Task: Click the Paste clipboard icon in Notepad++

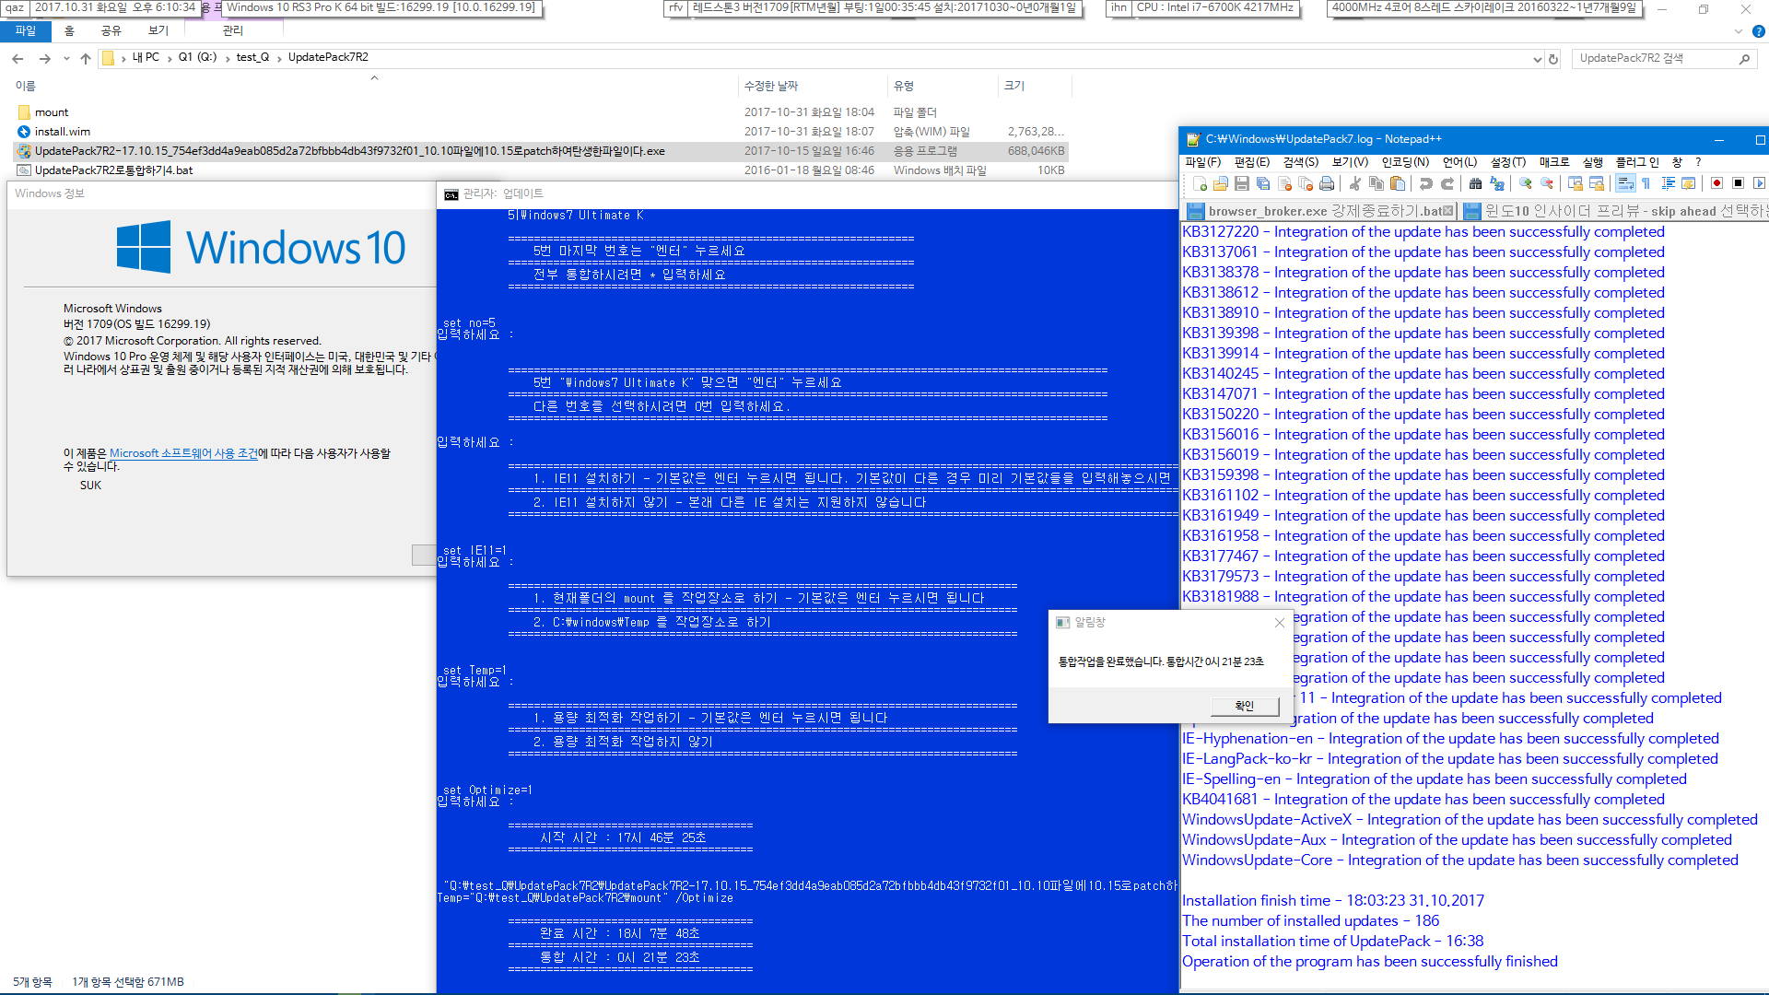Action: tap(1398, 183)
